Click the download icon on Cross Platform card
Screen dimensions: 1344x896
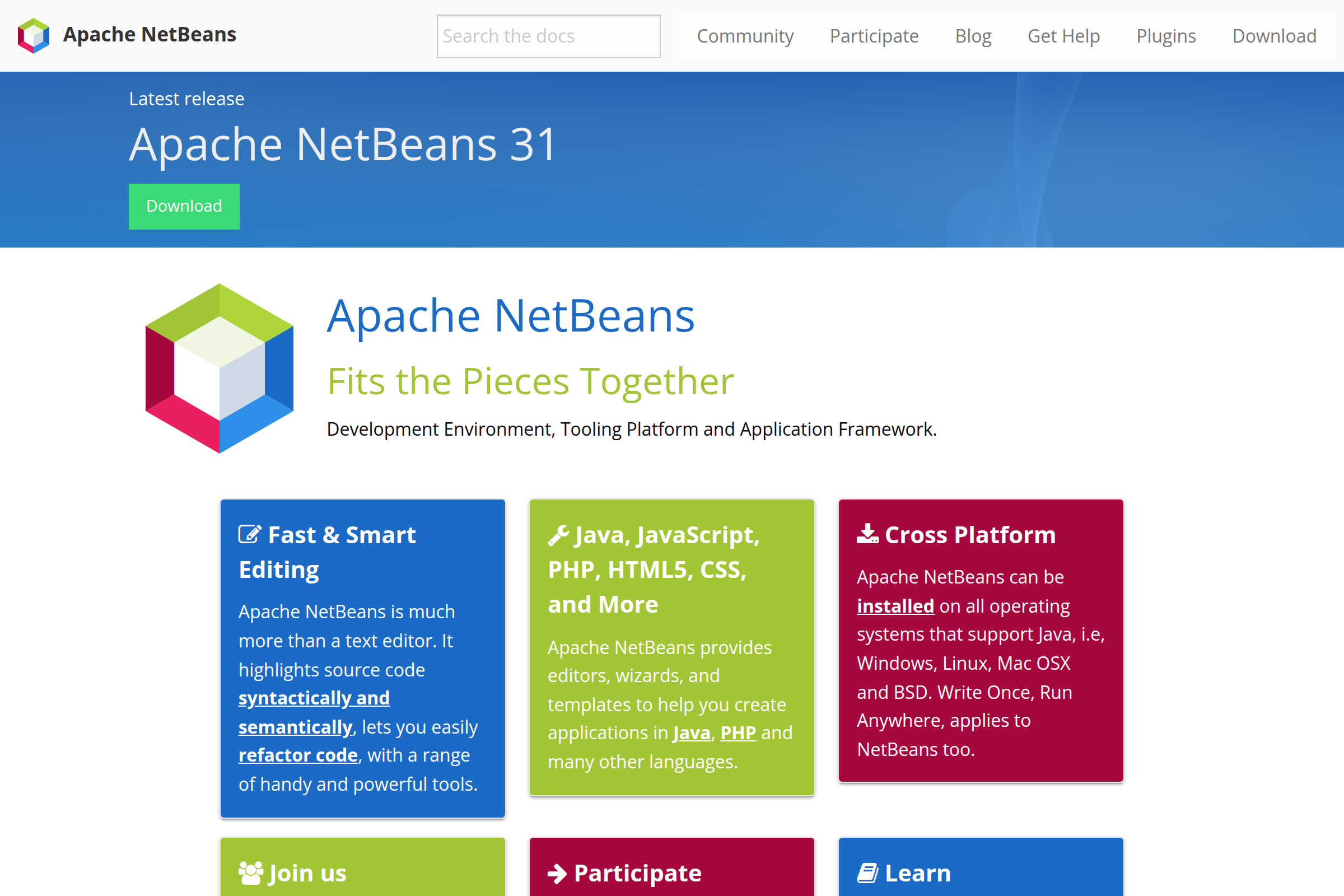pyautogui.click(x=867, y=534)
